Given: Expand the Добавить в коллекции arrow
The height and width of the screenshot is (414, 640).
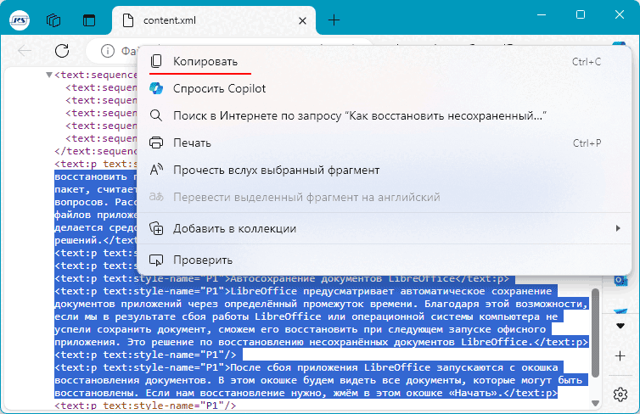Looking at the screenshot, I should click(618, 228).
